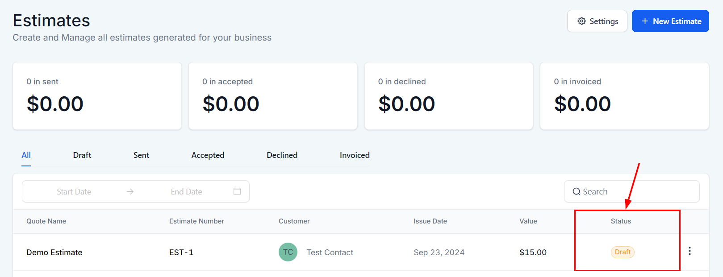This screenshot has height=277, width=723.
Task: Click the Start Date field
Action: pos(74,191)
